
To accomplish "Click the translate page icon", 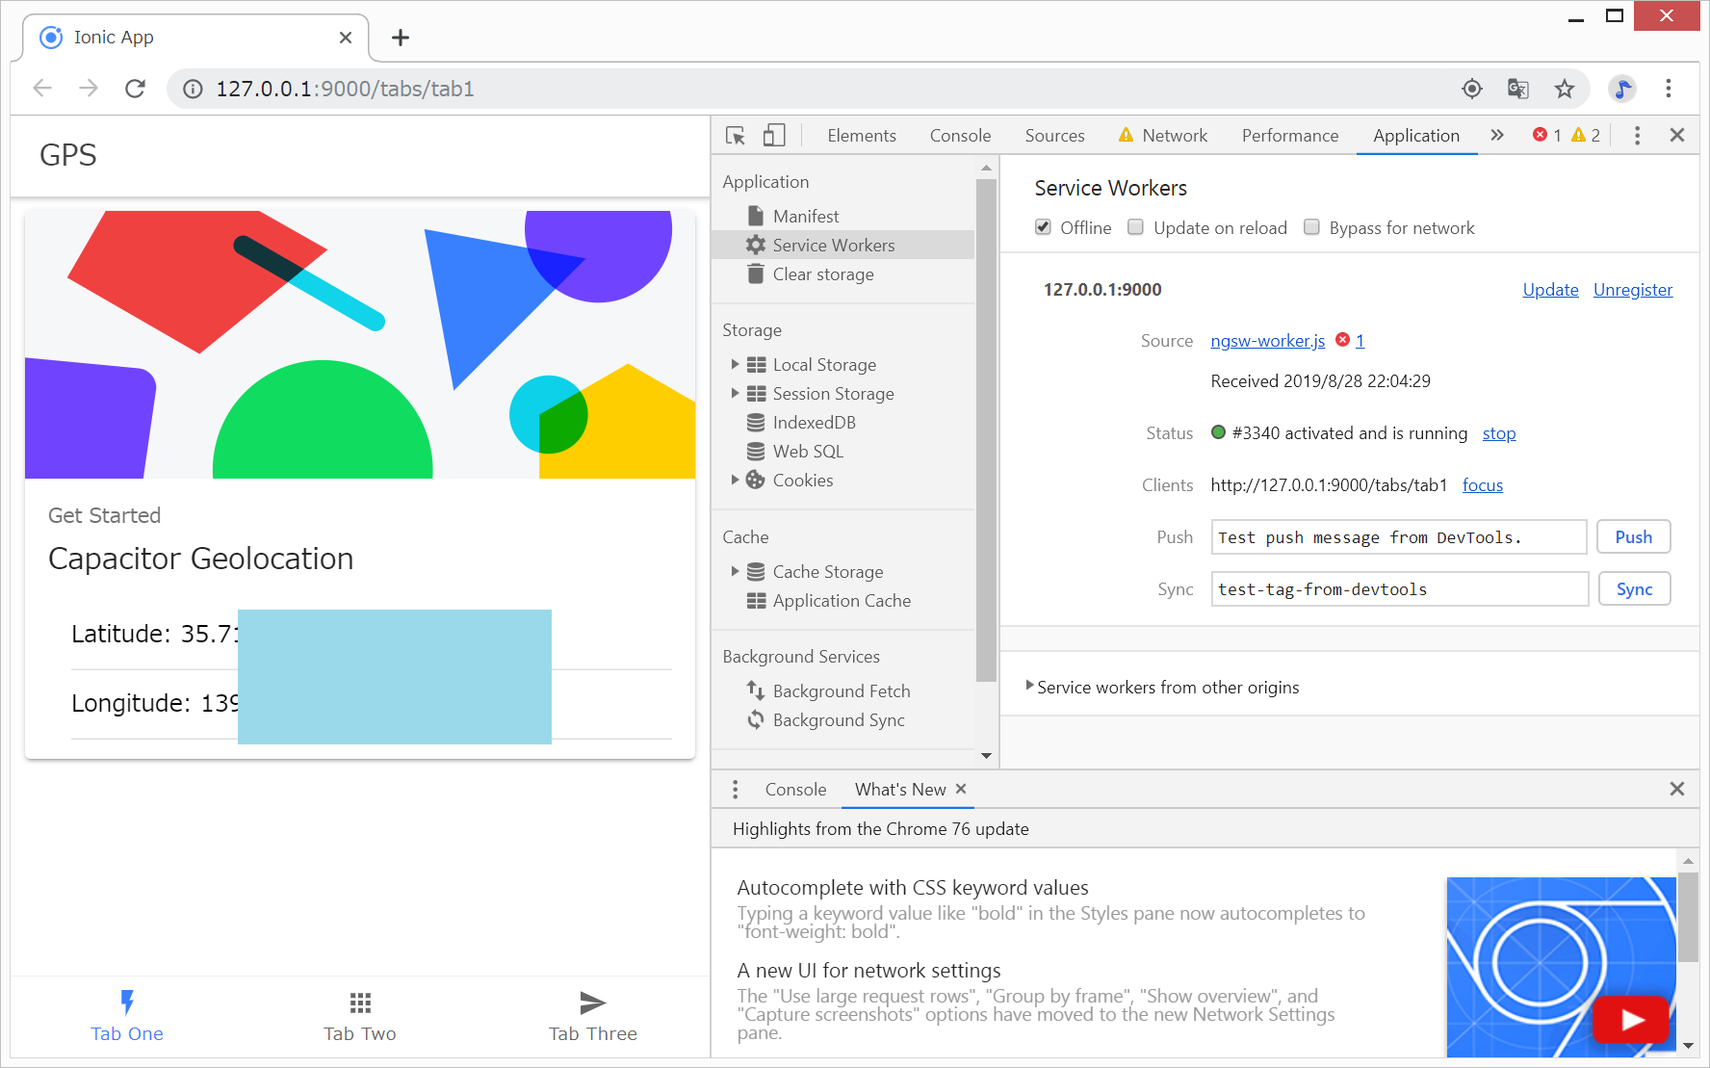I will 1518,89.
